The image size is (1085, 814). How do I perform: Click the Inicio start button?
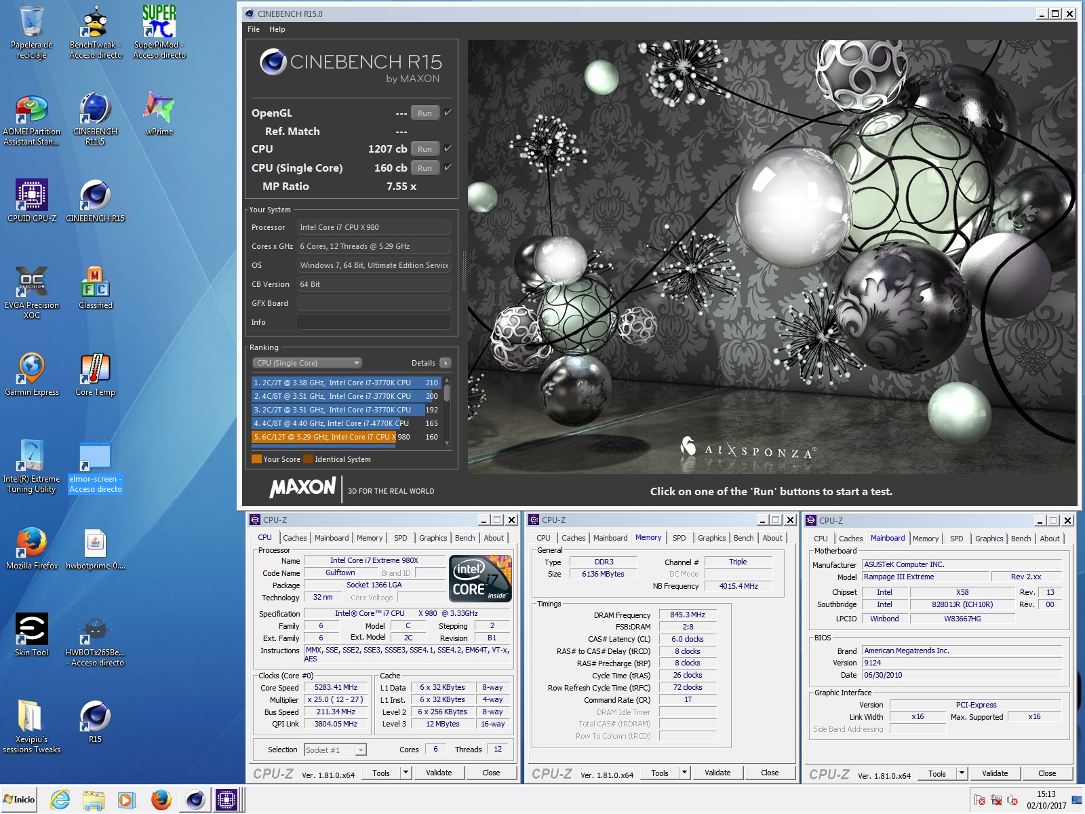[x=19, y=800]
